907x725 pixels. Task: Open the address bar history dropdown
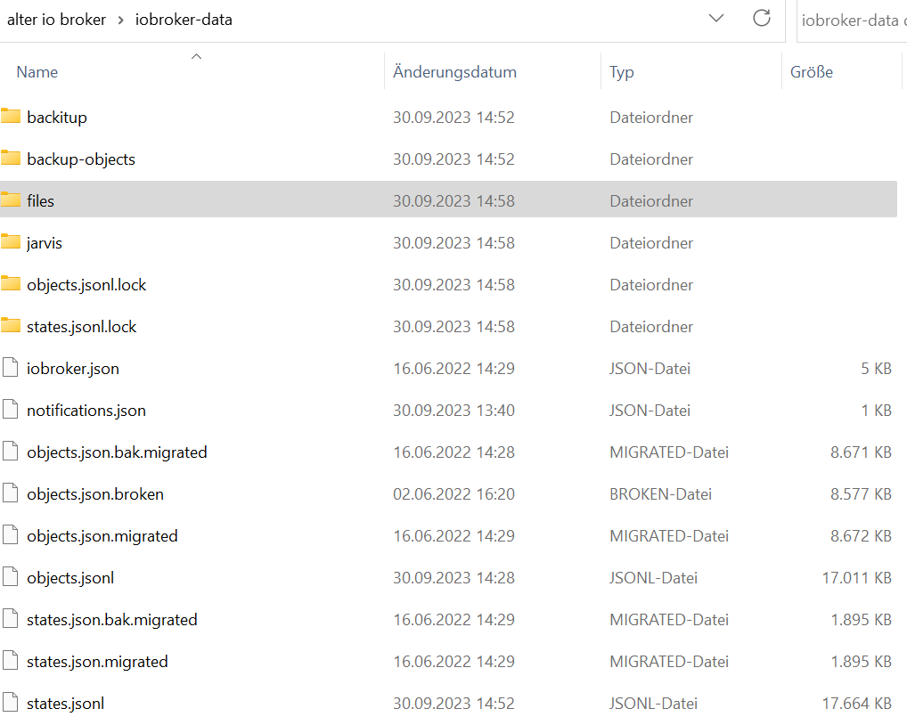tap(716, 19)
